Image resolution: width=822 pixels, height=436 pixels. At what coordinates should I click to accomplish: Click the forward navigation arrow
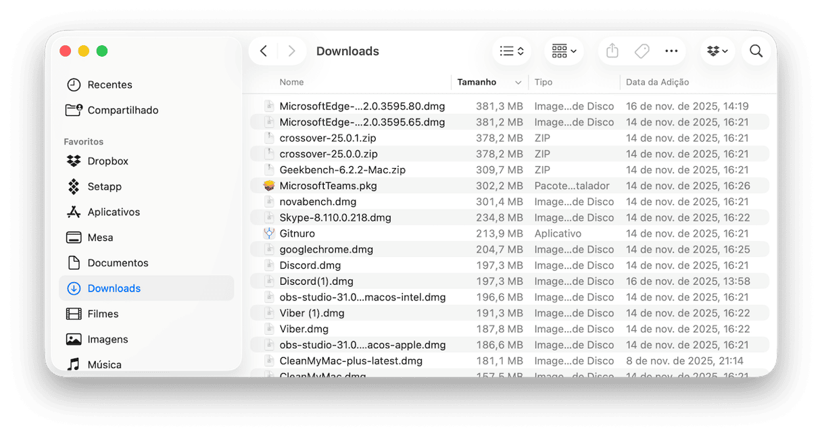[291, 51]
